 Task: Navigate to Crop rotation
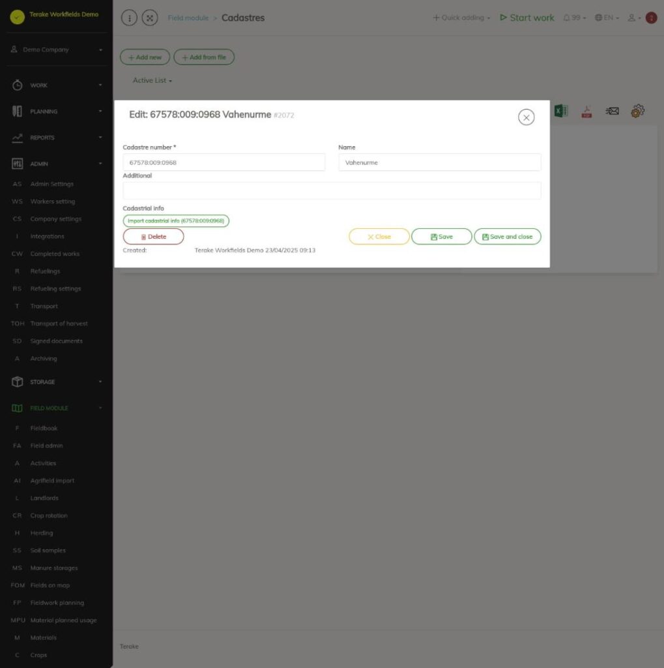pos(49,515)
